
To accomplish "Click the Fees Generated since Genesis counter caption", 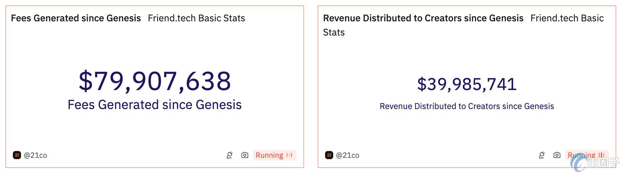I will [155, 105].
